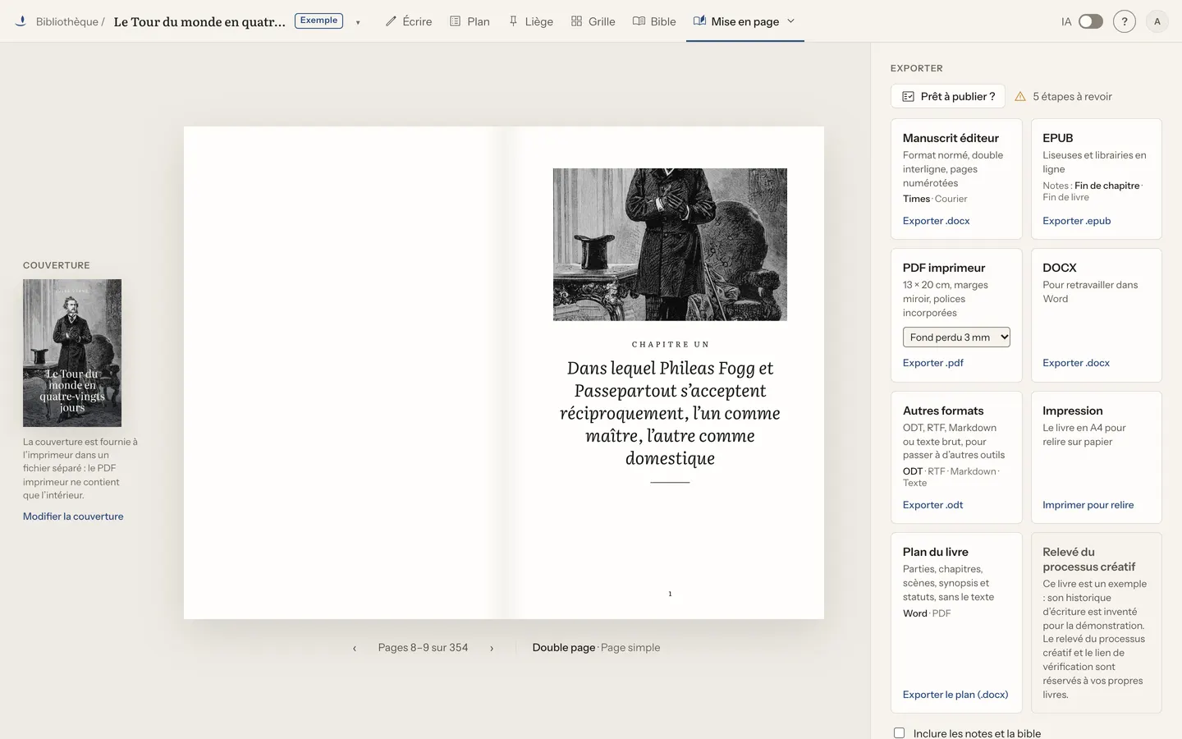This screenshot has height=739, width=1182.
Task: Click the book cover thumbnail
Action: 72,353
